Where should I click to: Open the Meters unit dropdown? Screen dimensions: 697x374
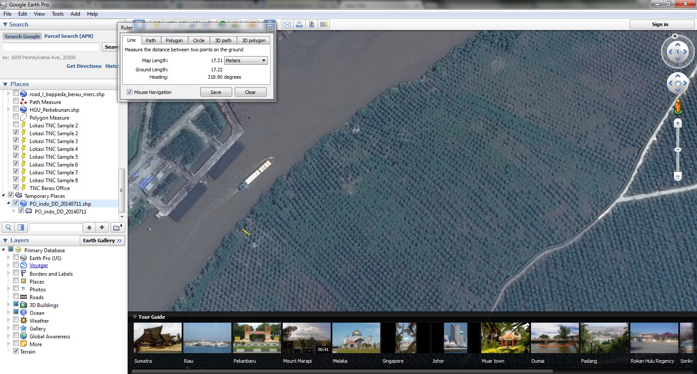(x=246, y=60)
